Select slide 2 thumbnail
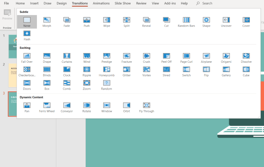The image size is (264, 167). pyautogui.click(x=13, y=75)
